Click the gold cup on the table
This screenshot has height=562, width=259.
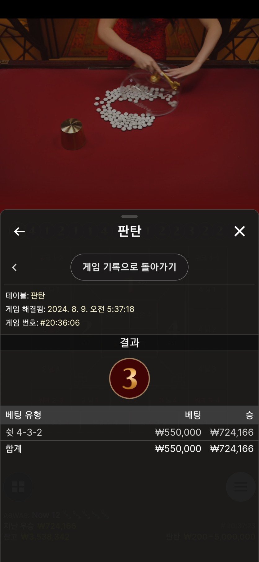click(73, 134)
